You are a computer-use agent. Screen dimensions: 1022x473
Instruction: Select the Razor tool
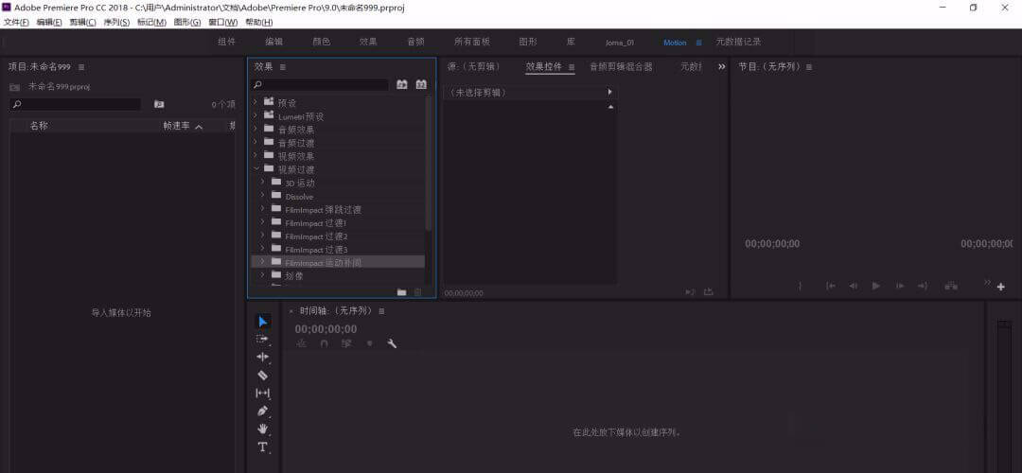pyautogui.click(x=263, y=376)
